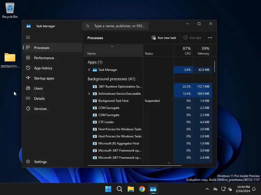
Task: Switch to the App history page
Action: (x=53, y=68)
